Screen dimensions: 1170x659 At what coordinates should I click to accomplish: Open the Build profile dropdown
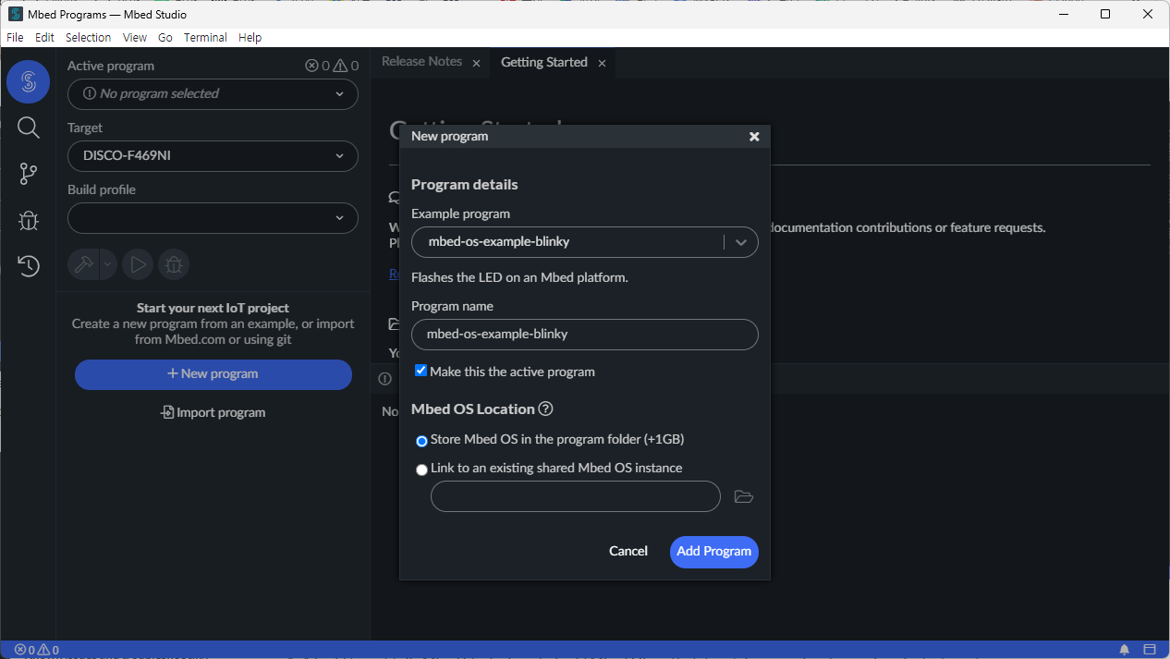tap(213, 218)
